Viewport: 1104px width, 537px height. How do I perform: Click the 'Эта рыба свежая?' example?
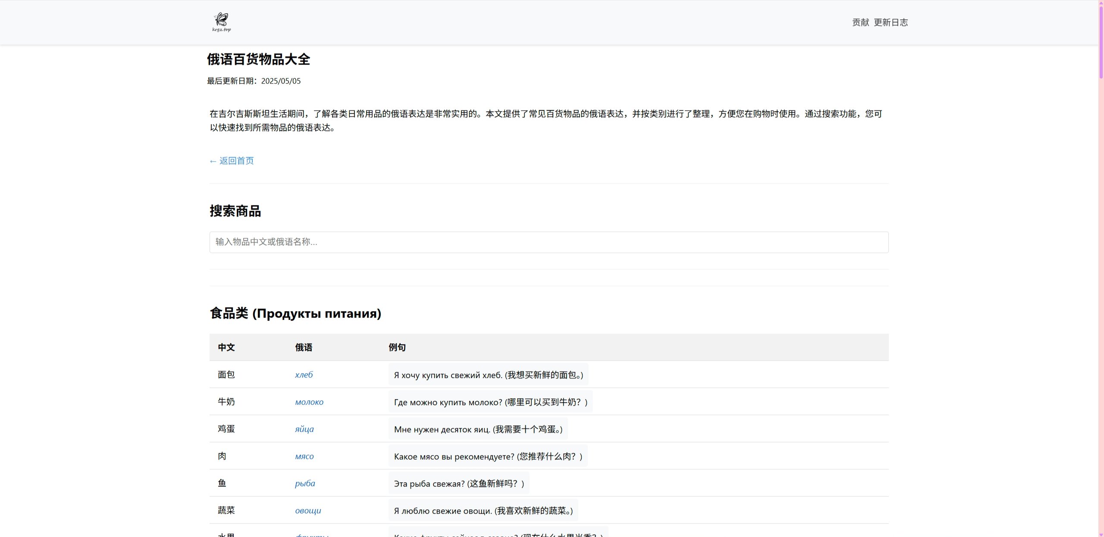pos(458,484)
